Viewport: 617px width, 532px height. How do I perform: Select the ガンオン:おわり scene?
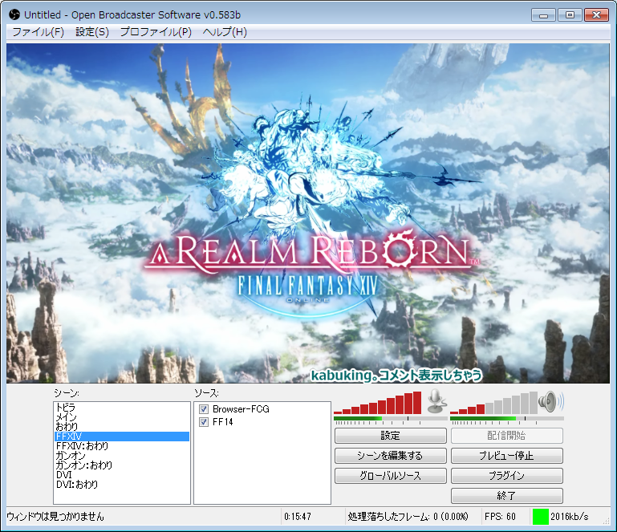click(122, 465)
